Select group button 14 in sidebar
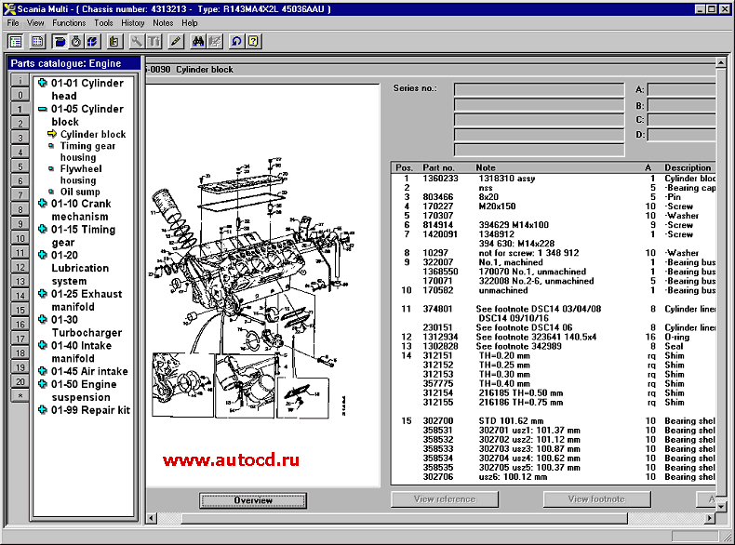 (20, 295)
